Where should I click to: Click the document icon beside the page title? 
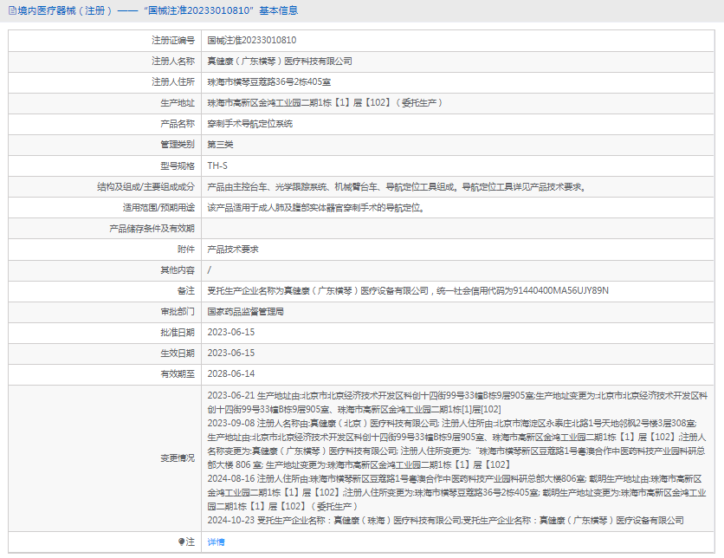(12, 10)
